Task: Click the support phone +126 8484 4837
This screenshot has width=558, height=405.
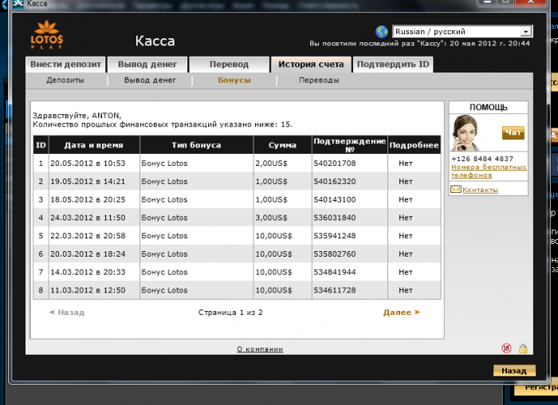Action: [482, 159]
